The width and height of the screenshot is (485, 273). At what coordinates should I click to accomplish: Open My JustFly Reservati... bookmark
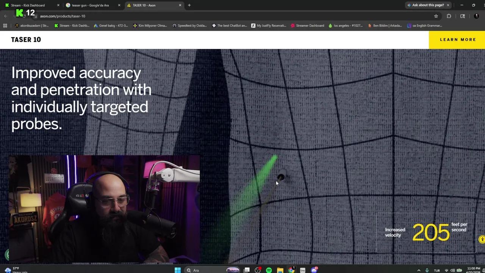tap(269, 25)
